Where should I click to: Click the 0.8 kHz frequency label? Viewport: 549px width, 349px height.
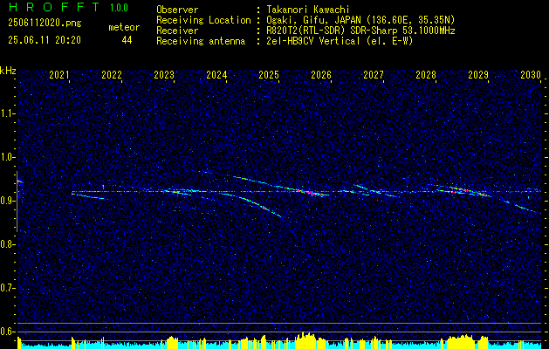coord(6,244)
